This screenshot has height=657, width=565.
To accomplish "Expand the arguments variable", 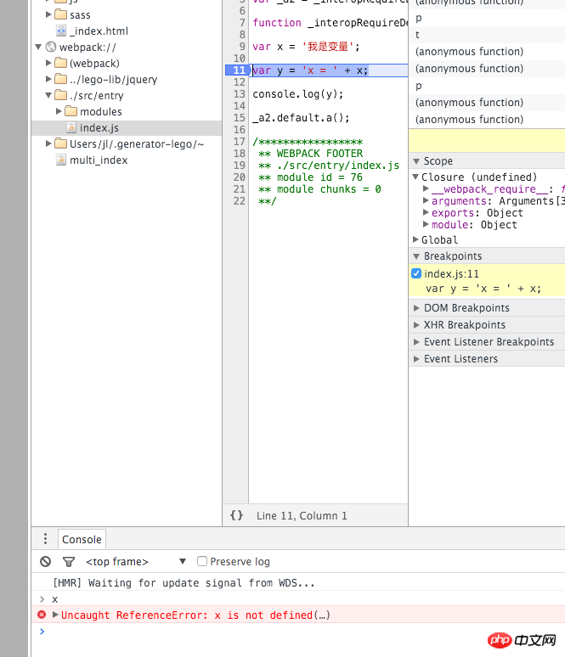I will 426,200.
